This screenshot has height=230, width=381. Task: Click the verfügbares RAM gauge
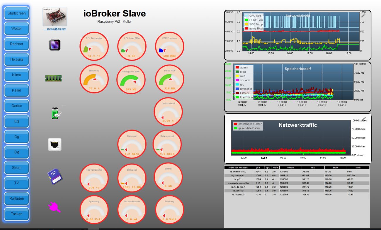[x=131, y=79]
